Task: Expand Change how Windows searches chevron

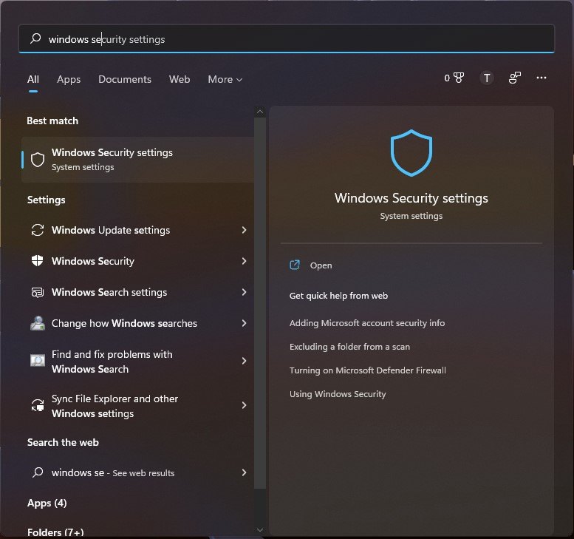Action: point(244,323)
